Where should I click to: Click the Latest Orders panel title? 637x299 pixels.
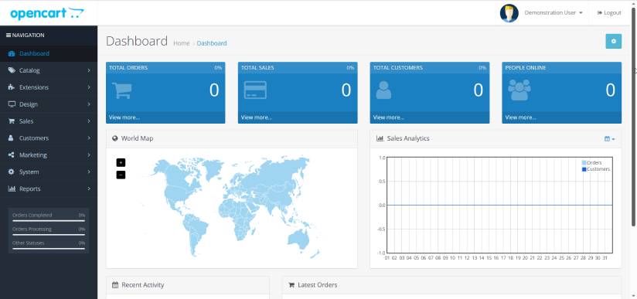pos(317,285)
